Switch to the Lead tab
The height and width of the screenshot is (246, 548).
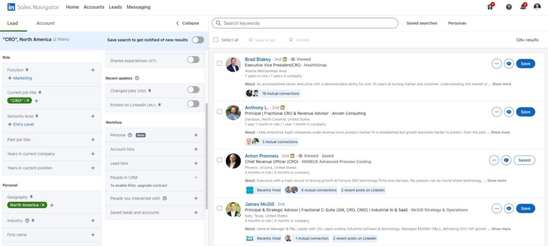13,23
